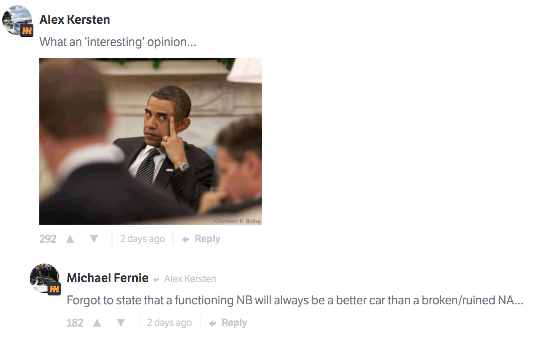Click the 292 vote count

[x=48, y=239]
